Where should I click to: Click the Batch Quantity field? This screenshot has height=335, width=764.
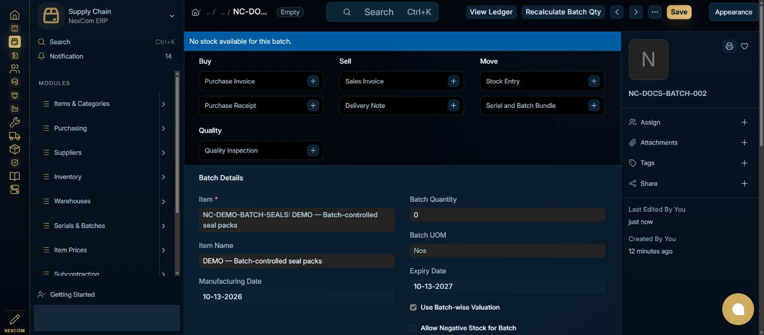[507, 215]
